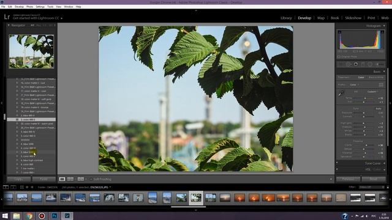392x220 pixels.
Task: Open the Filters Off dropdown
Action: tap(372, 187)
